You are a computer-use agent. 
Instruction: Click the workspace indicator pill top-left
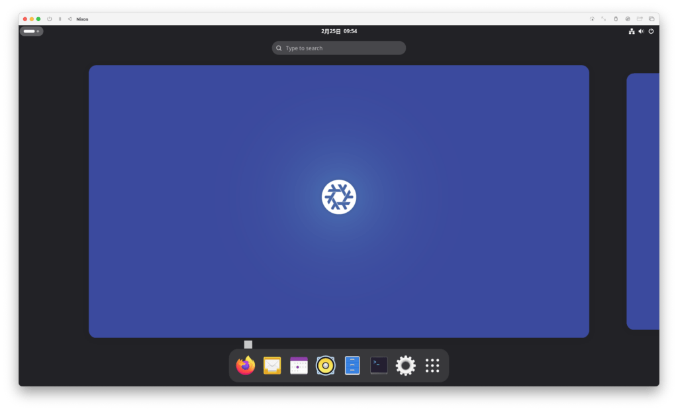31,31
